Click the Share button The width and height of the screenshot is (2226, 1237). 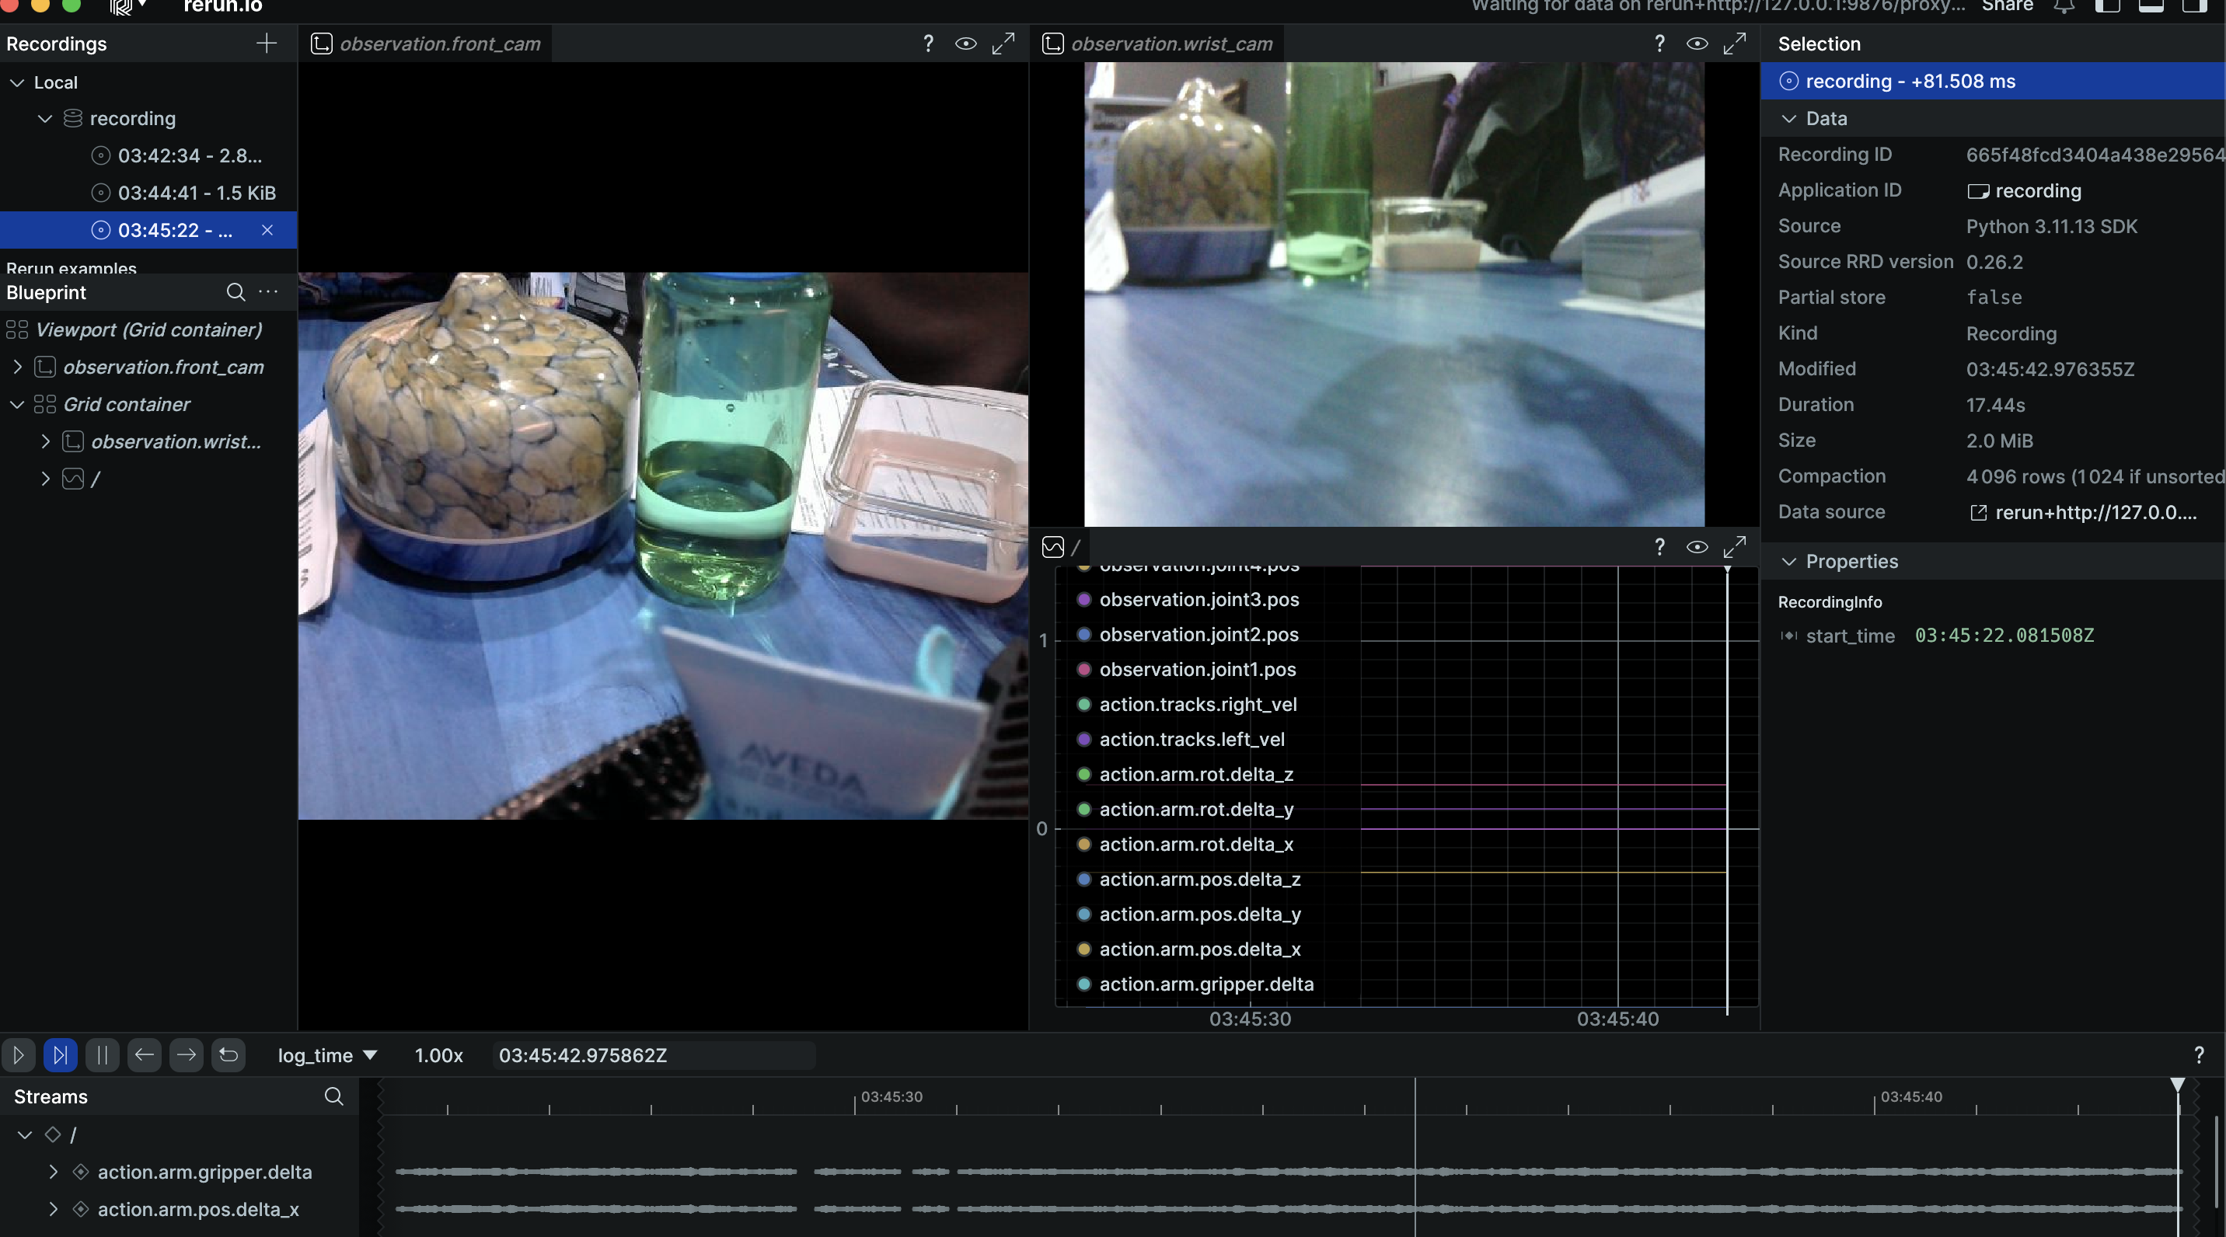click(x=2007, y=7)
